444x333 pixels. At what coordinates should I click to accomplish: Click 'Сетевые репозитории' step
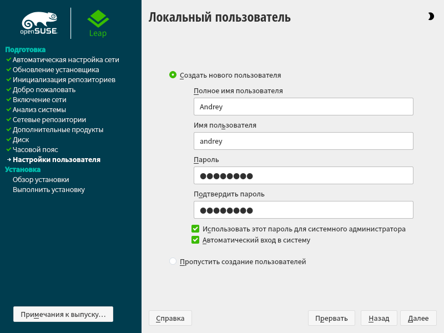49,120
